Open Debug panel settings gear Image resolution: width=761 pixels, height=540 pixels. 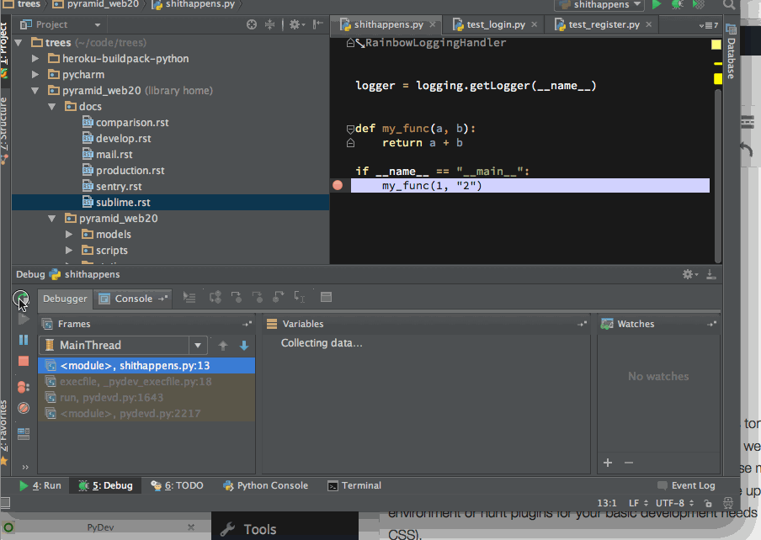coord(689,274)
